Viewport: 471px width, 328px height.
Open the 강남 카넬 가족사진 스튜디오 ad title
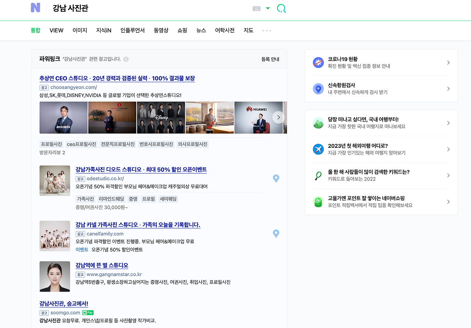pos(138,225)
